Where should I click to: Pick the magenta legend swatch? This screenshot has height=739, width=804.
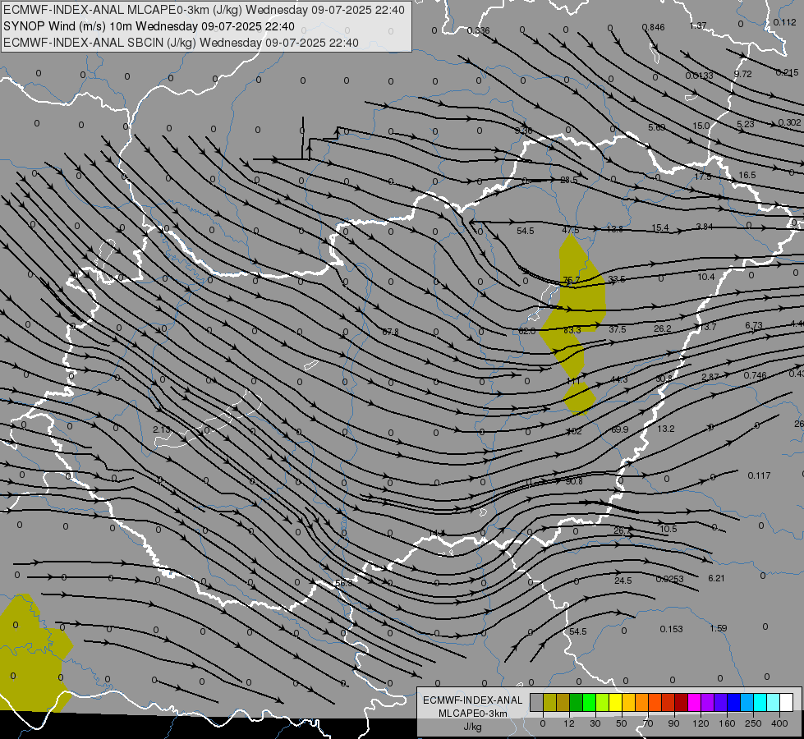694,702
